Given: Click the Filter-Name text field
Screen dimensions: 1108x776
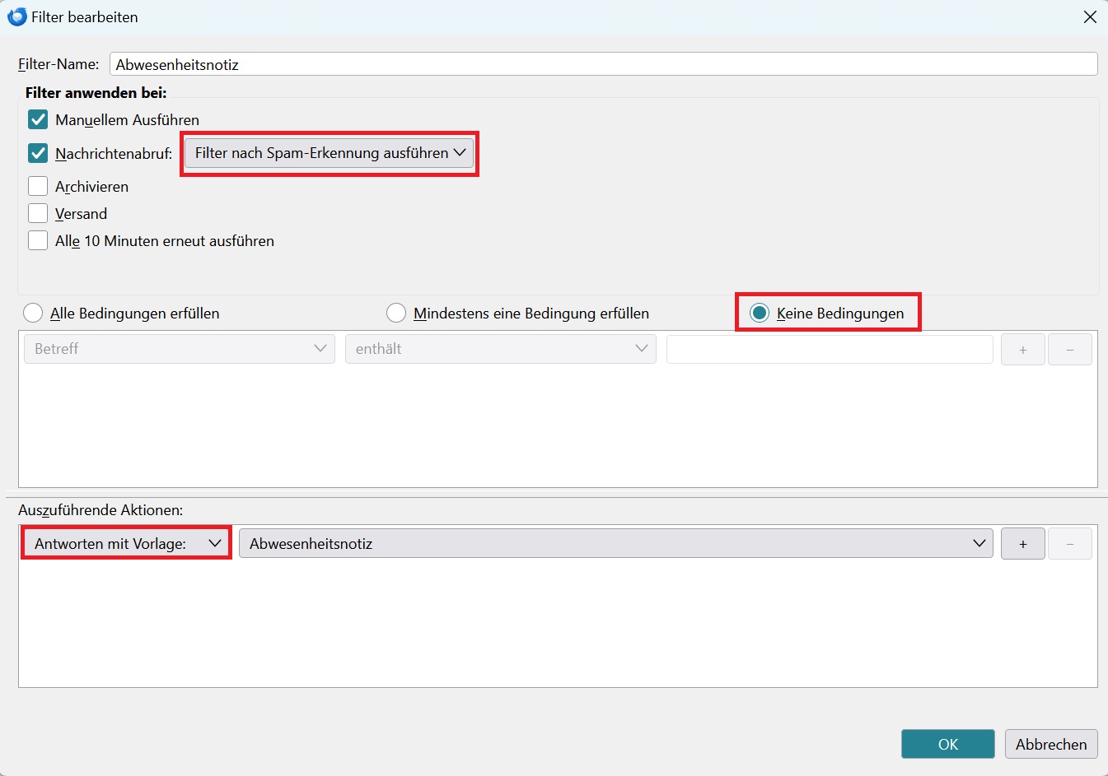Looking at the screenshot, I should (x=602, y=64).
